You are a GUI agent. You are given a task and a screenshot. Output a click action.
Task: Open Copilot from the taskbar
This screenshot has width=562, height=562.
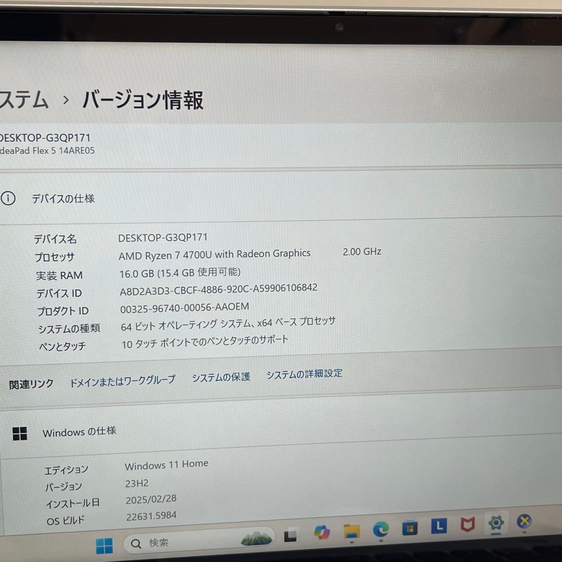321,531
